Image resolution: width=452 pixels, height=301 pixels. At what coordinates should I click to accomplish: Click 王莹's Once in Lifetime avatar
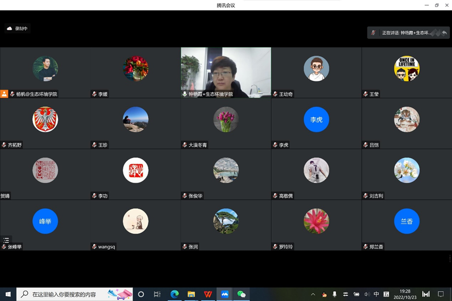407,68
